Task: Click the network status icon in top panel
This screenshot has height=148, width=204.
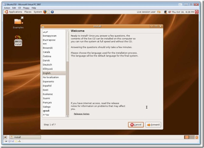Action: 165,12
